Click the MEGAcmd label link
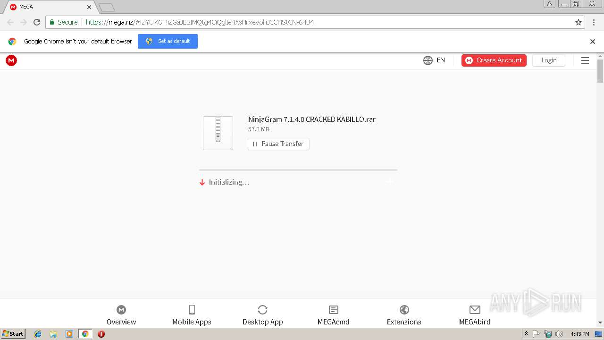The image size is (604, 340). point(334,322)
